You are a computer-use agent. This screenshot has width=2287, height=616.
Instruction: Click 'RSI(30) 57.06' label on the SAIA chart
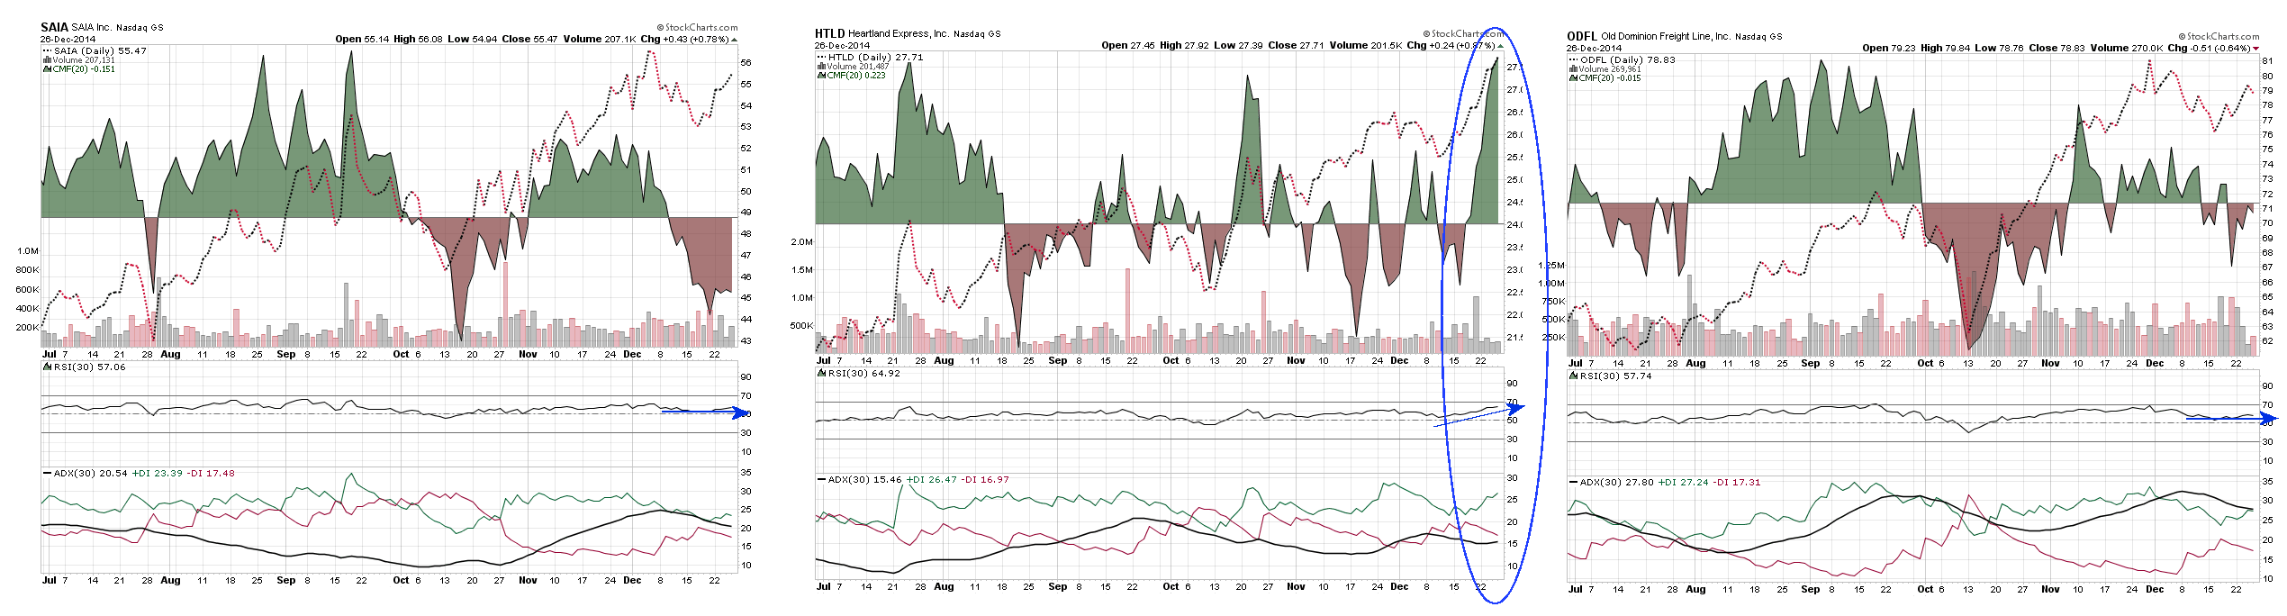pyautogui.click(x=90, y=367)
